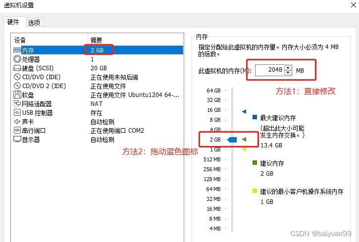The image size is (359, 242).
Task: Select the USB 控制器 device row
Action: [x=98, y=113]
